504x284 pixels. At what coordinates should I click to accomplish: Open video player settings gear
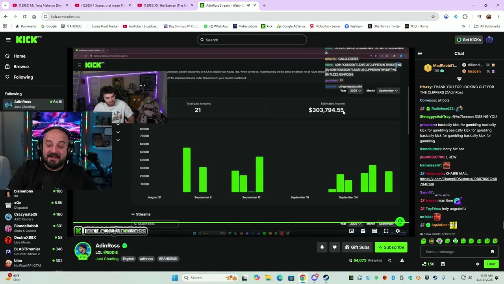pyautogui.click(x=398, y=231)
